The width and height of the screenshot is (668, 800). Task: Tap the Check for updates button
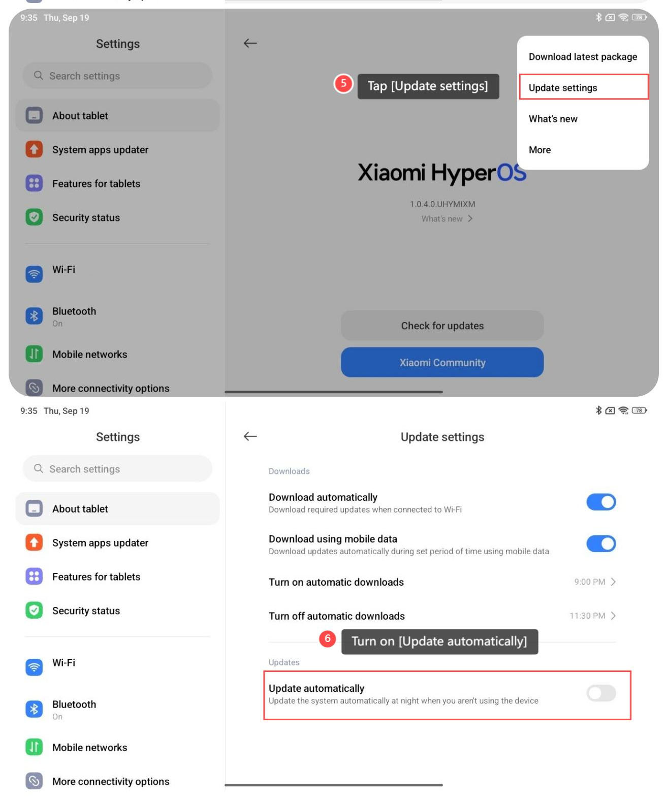pos(442,326)
